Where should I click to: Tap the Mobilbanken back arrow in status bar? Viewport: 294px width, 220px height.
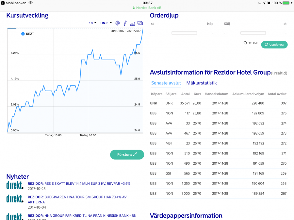(x=3, y=3)
